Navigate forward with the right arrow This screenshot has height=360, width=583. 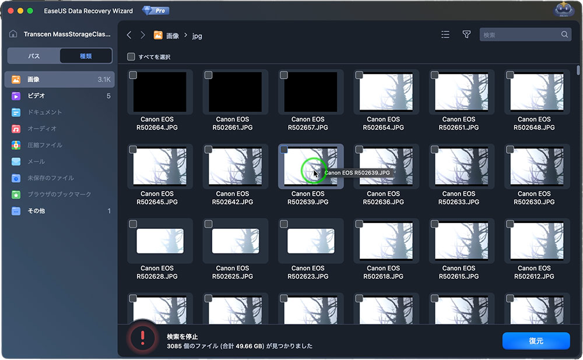pyautogui.click(x=143, y=36)
